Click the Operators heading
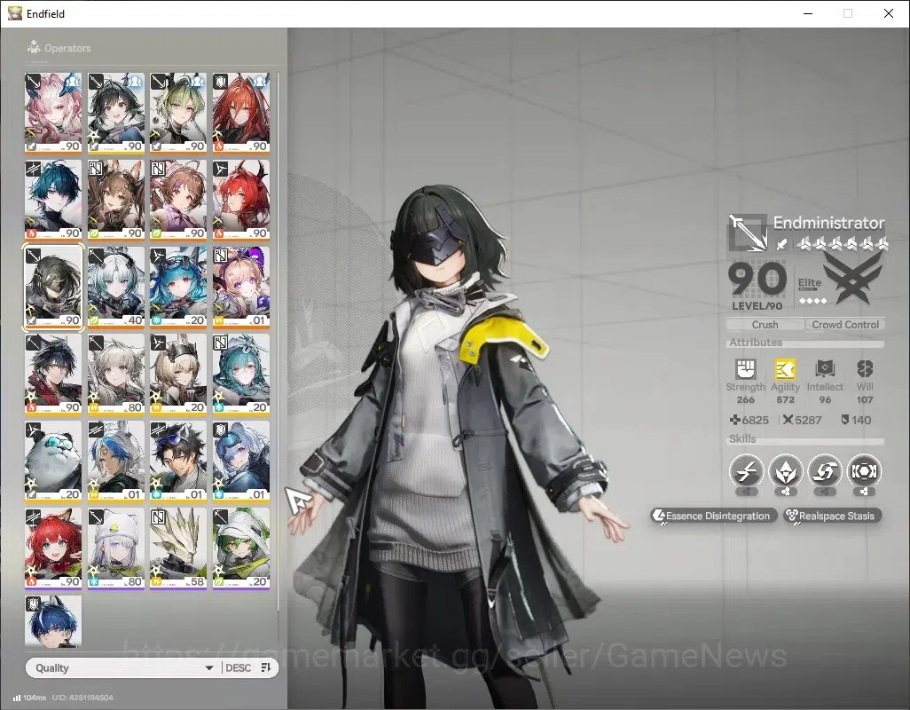This screenshot has width=910, height=710. (67, 48)
